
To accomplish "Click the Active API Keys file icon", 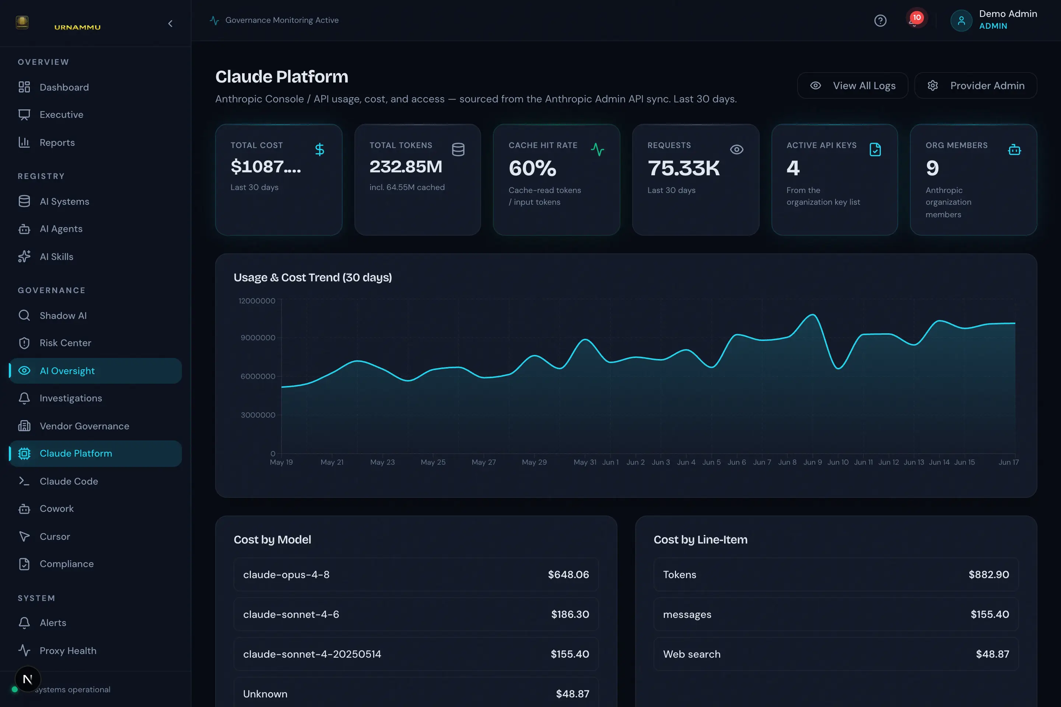I will pos(875,149).
